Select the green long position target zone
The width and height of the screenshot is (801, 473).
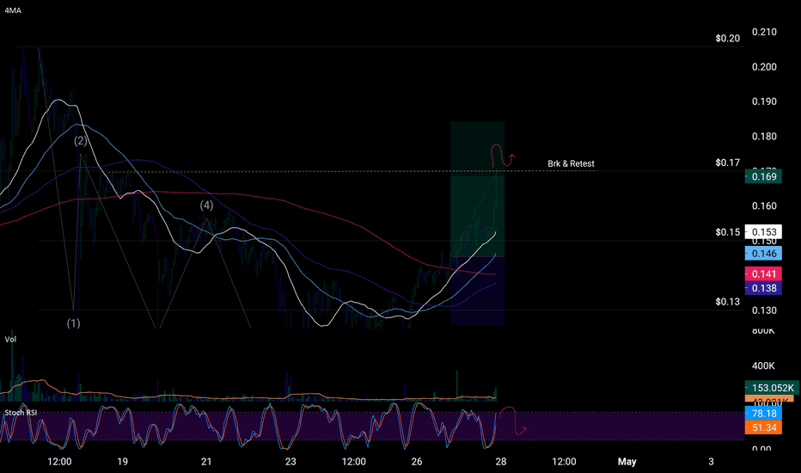[477, 188]
